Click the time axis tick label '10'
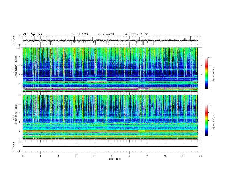The height and width of the screenshot is (175, 226). tap(201, 156)
